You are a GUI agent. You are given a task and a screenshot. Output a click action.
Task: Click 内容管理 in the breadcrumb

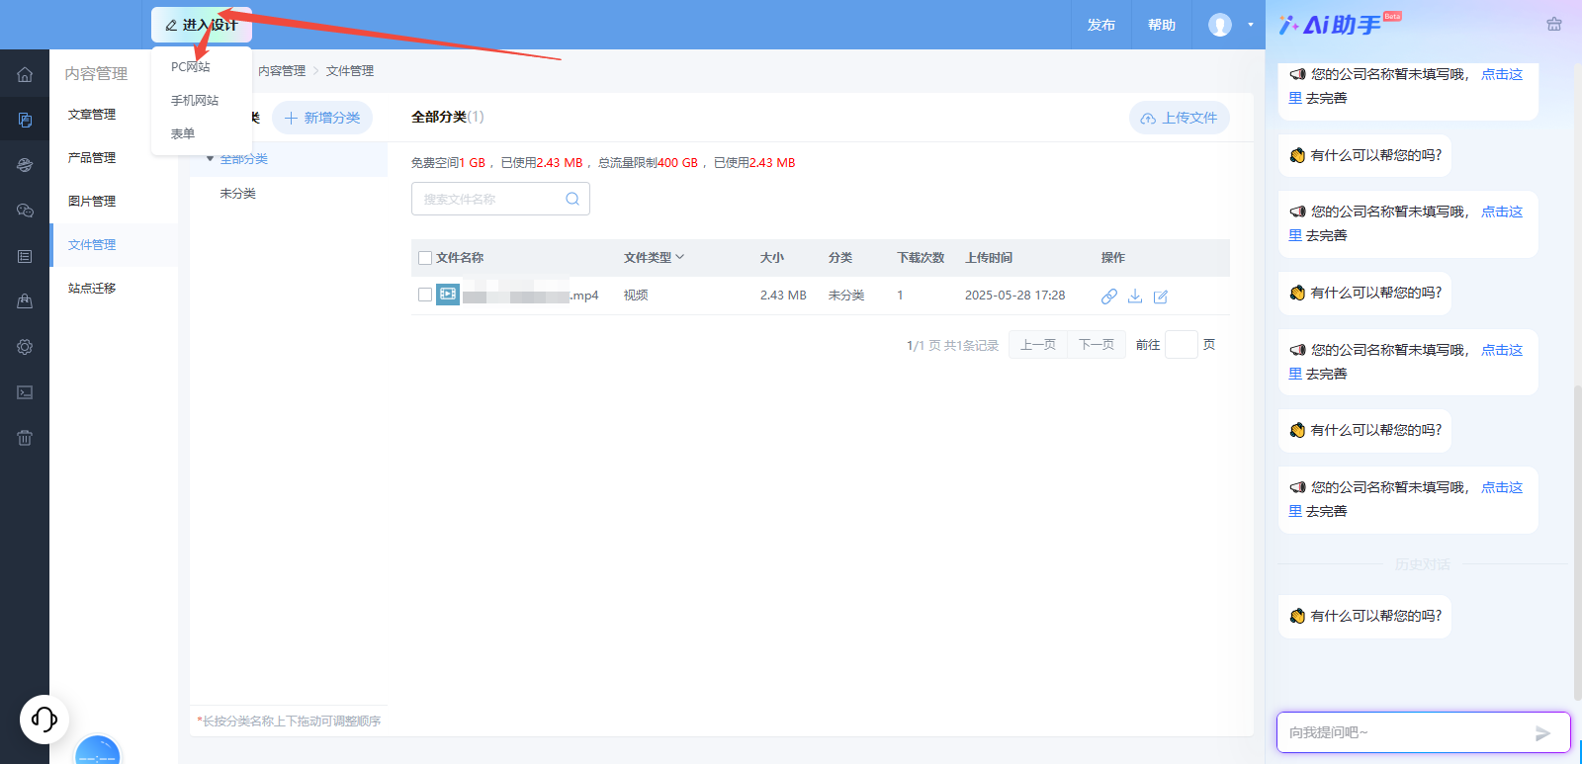[x=282, y=71]
